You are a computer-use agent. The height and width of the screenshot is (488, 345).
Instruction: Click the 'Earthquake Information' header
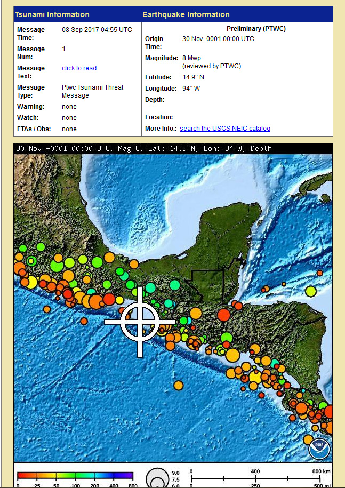point(186,14)
